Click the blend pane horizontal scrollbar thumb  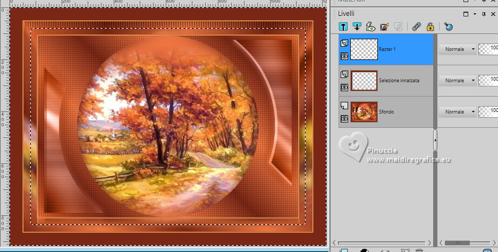[x=457, y=243]
